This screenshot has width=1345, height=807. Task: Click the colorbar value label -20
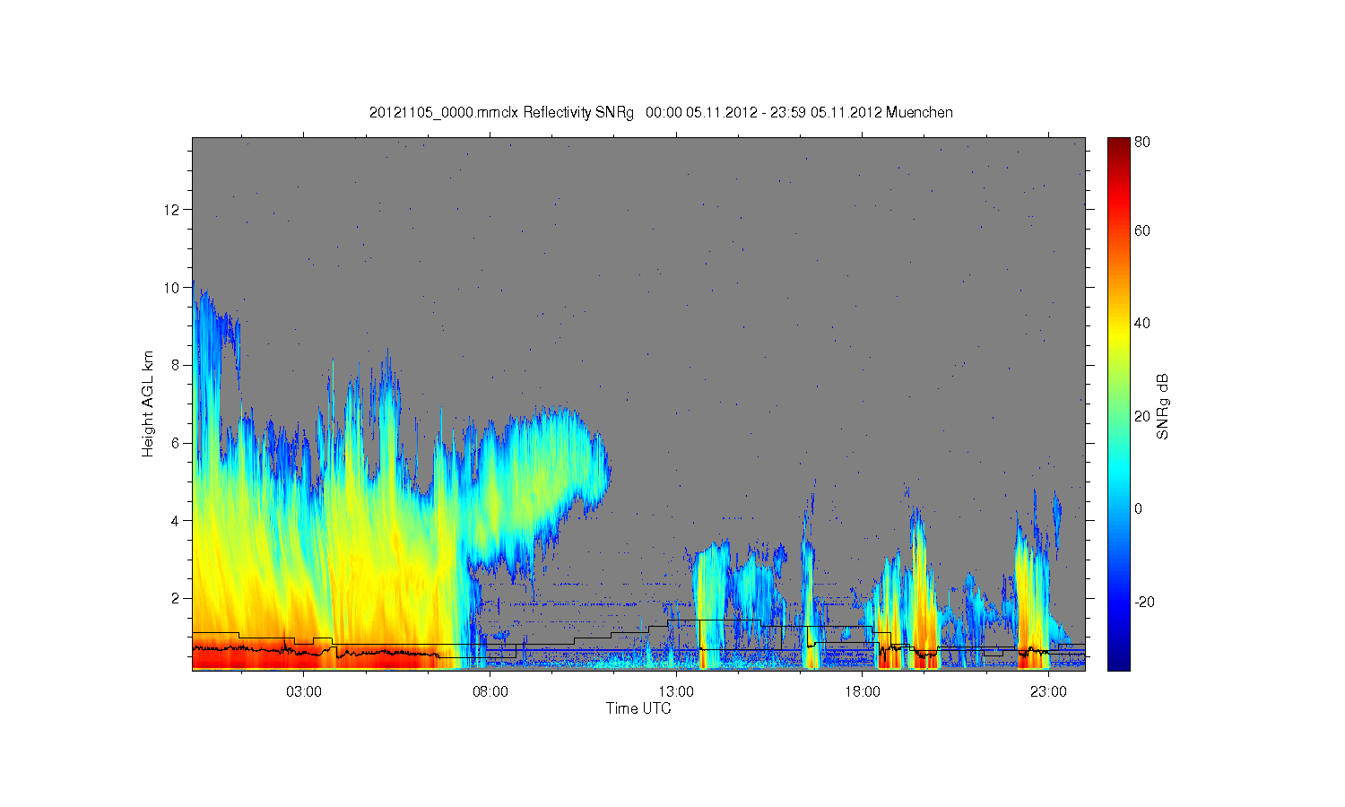click(x=1143, y=602)
